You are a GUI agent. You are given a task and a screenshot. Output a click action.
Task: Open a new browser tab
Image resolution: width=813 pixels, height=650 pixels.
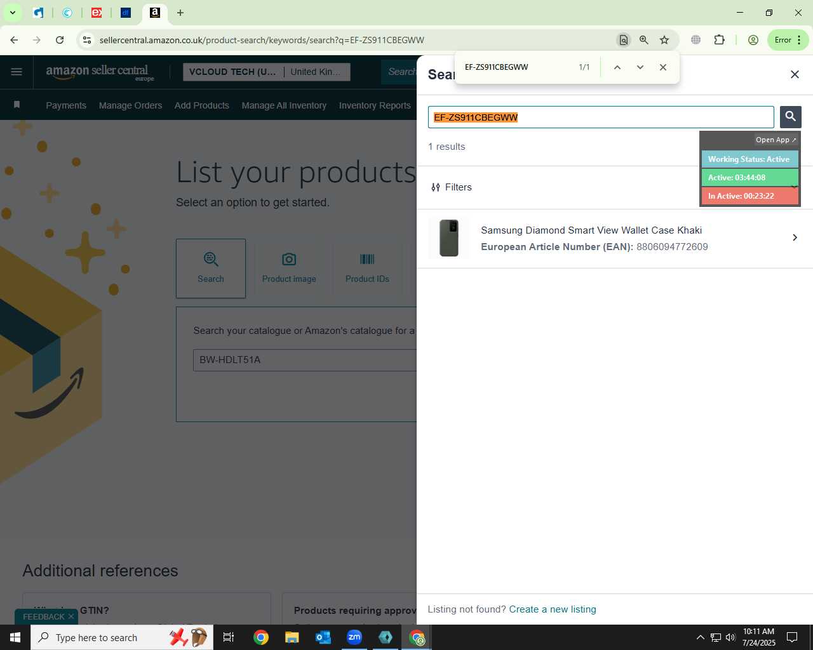[180, 13]
